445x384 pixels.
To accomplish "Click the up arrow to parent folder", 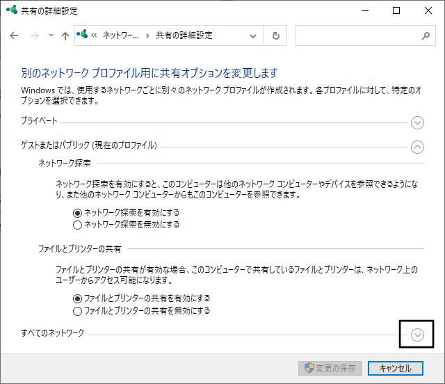I will [x=65, y=35].
